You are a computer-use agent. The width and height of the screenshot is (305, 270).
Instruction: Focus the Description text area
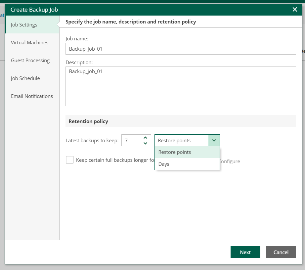pos(181,86)
